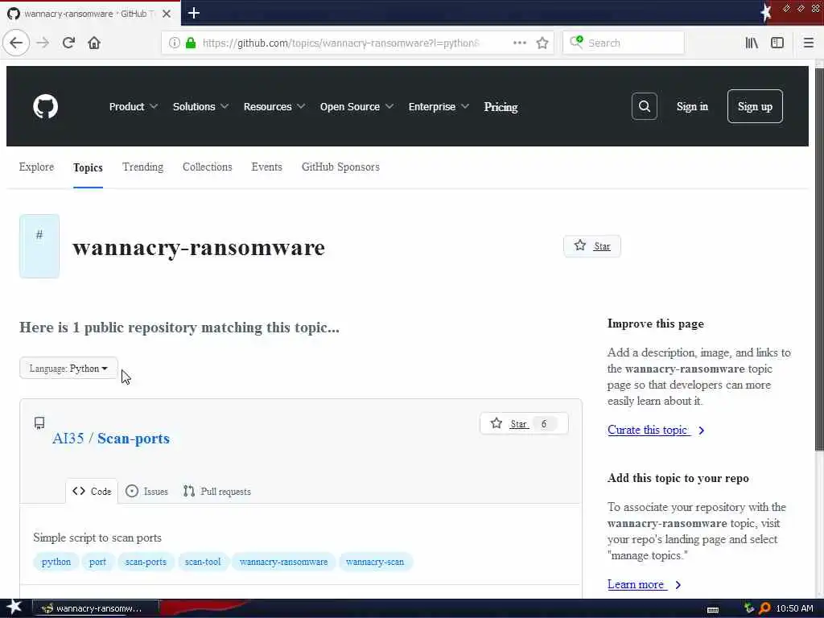Star the wannacry-ransomware topic
The height and width of the screenshot is (618, 824).
591,246
